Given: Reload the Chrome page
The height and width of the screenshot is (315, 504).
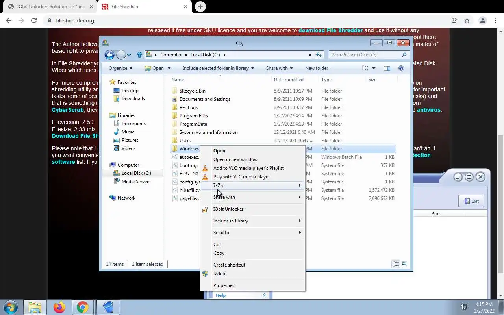Looking at the screenshot, I should pyautogui.click(x=34, y=20).
